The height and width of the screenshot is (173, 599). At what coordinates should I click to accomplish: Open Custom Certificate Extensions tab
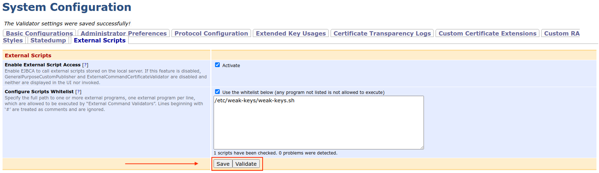pyautogui.click(x=487, y=33)
